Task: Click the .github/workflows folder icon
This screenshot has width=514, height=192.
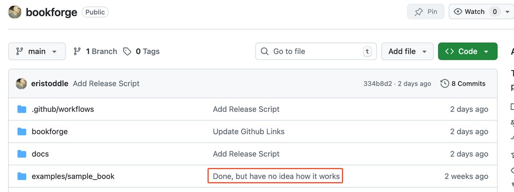Action: [x=22, y=109]
